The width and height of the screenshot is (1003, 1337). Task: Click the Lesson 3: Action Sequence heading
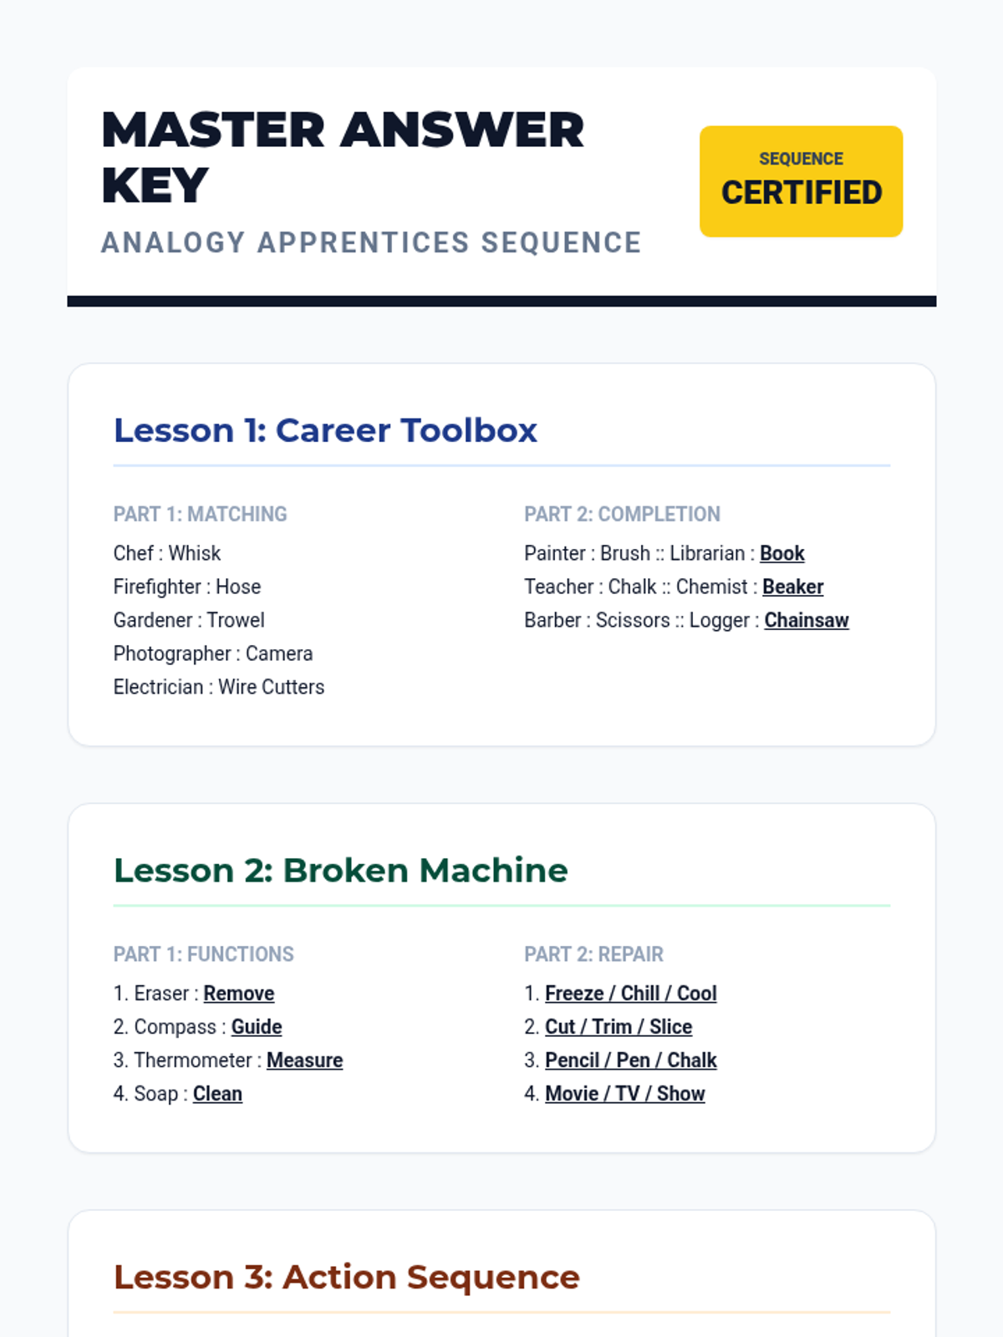click(346, 1277)
